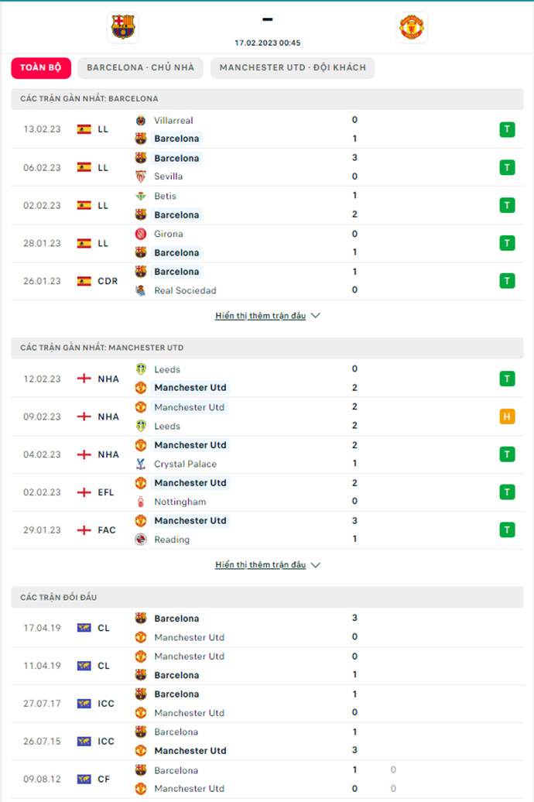The image size is (534, 802).
Task: Click the Reading team logo
Action: point(141,540)
